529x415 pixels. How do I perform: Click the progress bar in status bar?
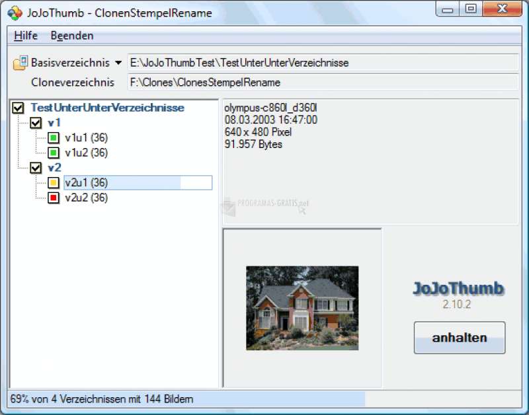pyautogui.click(x=185, y=399)
